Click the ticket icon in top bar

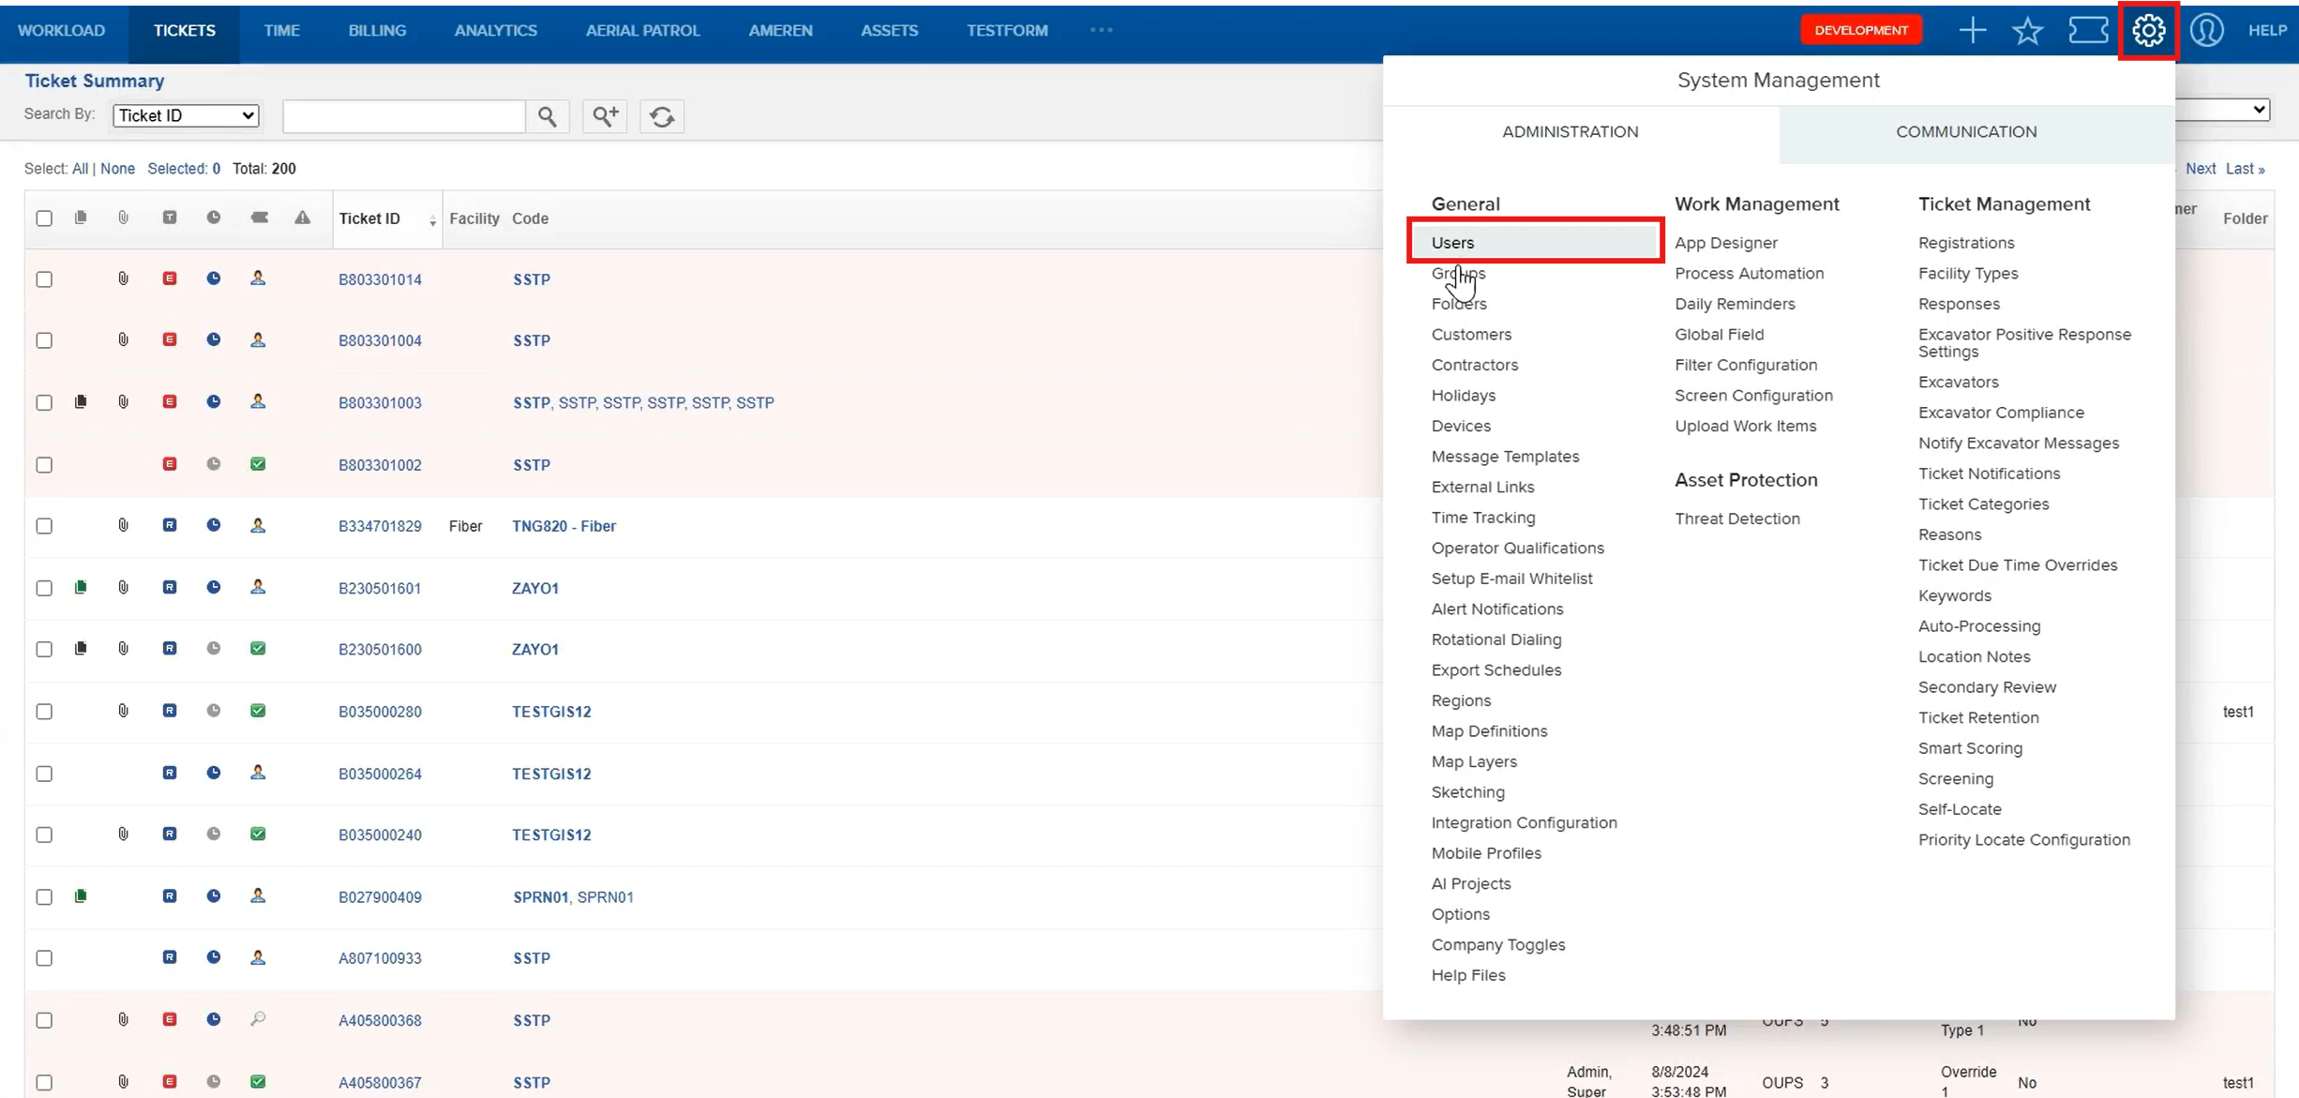coord(2088,30)
